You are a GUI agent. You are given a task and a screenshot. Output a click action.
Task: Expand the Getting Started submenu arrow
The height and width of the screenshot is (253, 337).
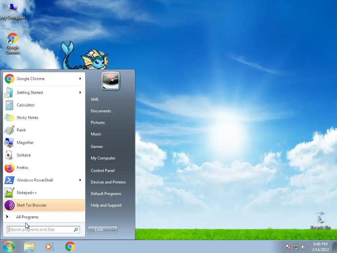click(x=80, y=93)
